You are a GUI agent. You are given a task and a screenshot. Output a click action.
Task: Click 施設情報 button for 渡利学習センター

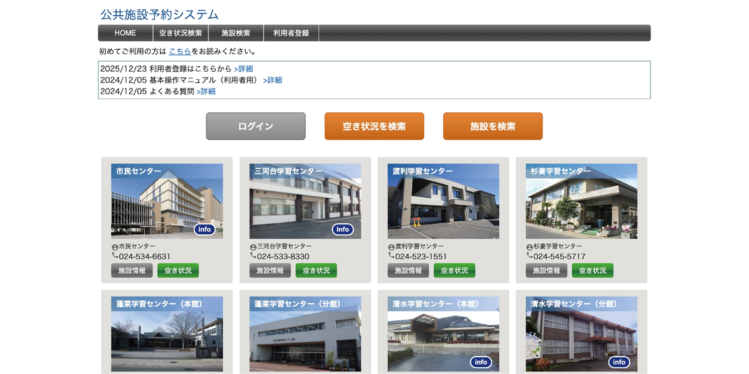408,271
